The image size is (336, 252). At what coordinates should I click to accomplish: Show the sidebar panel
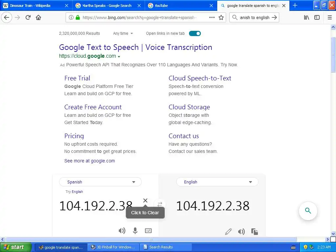pos(317,17)
